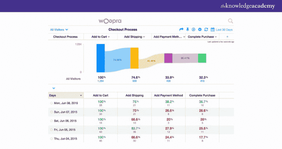Open report settings gear icon

click(200, 29)
